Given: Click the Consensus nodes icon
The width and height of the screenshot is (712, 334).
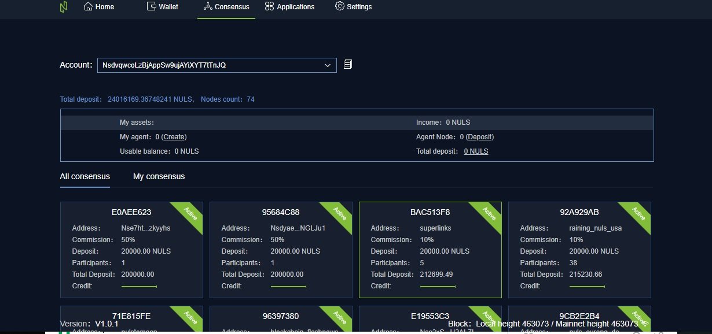Looking at the screenshot, I should click(x=208, y=6).
